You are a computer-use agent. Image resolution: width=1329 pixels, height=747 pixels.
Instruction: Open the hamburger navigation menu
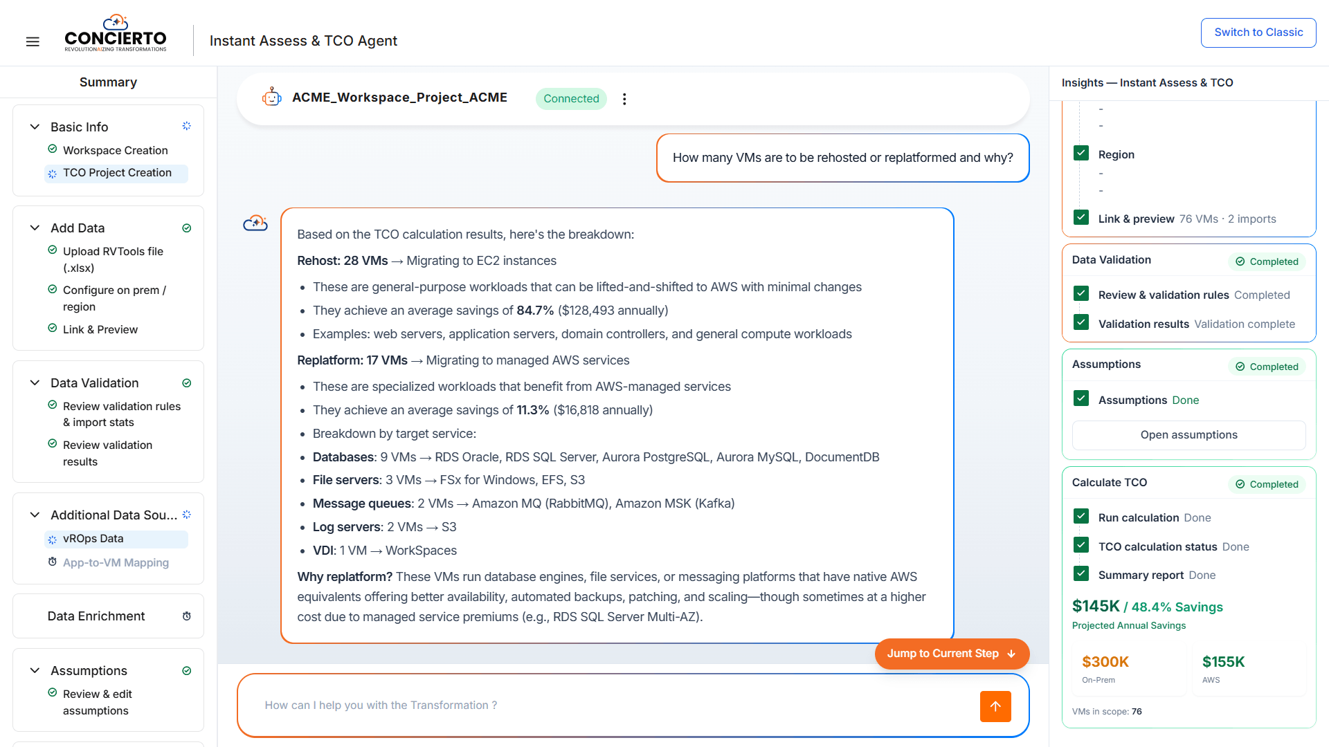pyautogui.click(x=33, y=41)
